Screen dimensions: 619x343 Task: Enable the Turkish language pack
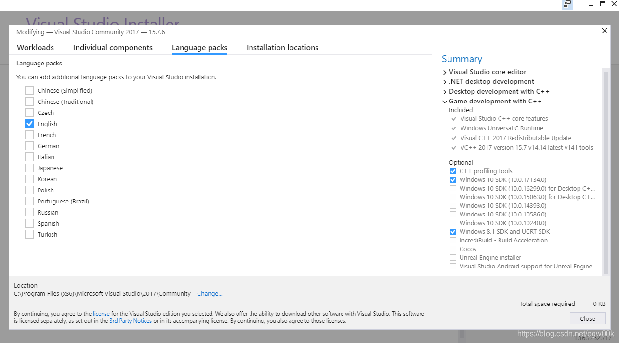click(29, 234)
